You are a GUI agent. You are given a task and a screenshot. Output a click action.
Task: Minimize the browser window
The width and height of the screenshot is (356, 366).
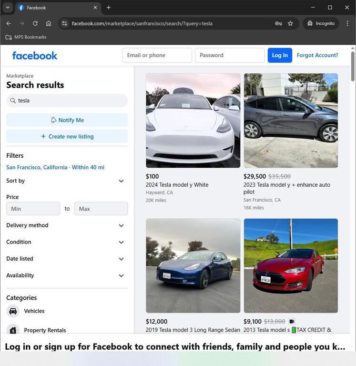pyautogui.click(x=313, y=8)
